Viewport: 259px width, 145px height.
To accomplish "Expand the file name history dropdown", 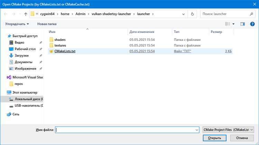I will (x=197, y=130).
